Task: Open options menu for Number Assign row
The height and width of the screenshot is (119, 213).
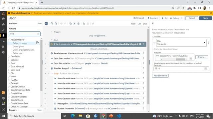Action: tap(143, 68)
